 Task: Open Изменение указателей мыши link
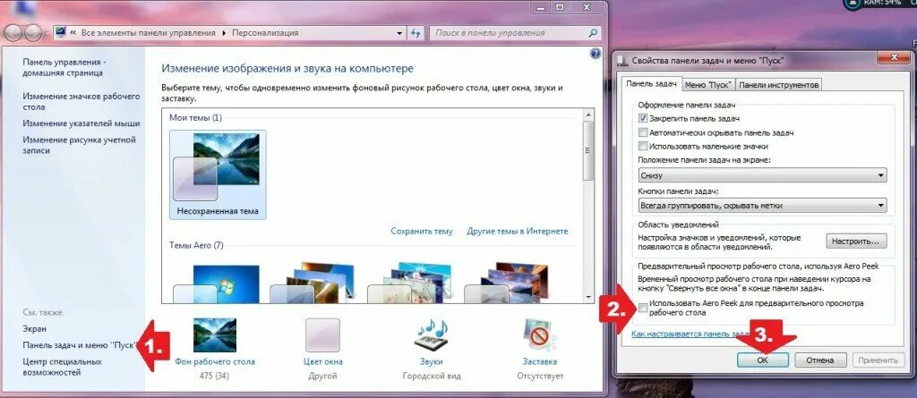click(x=81, y=123)
